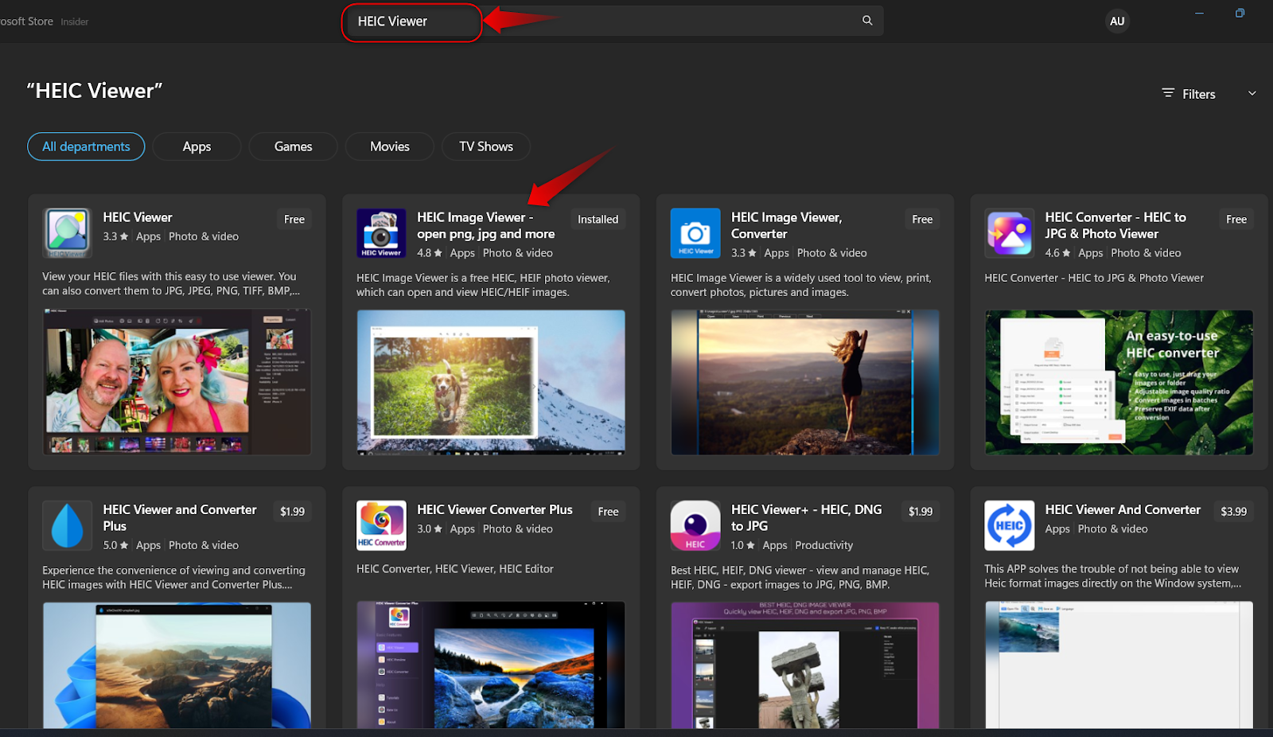Select the All departments filter
Viewport: 1273px width, 737px height.
[86, 146]
